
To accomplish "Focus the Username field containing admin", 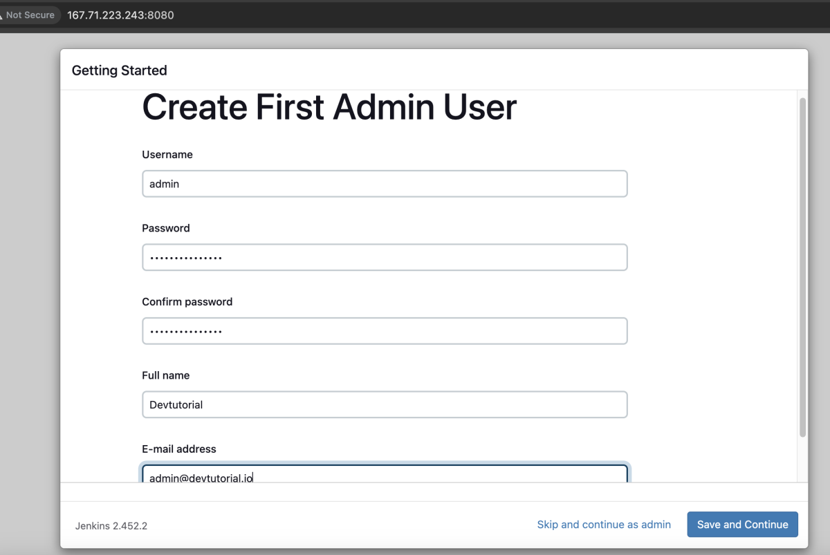I will click(385, 184).
